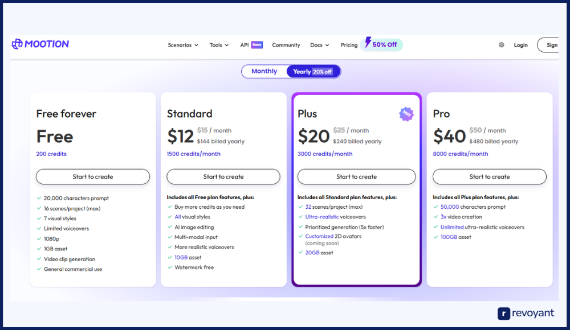Viewport: 570px width, 330px height.
Task: Click 'Multi-modal input' feature
Action: pyautogui.click(x=196, y=237)
